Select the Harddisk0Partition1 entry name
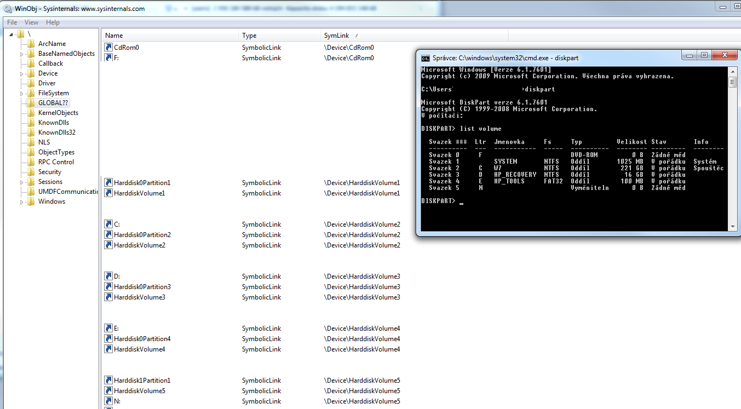This screenshot has width=741, height=409. pos(142,183)
